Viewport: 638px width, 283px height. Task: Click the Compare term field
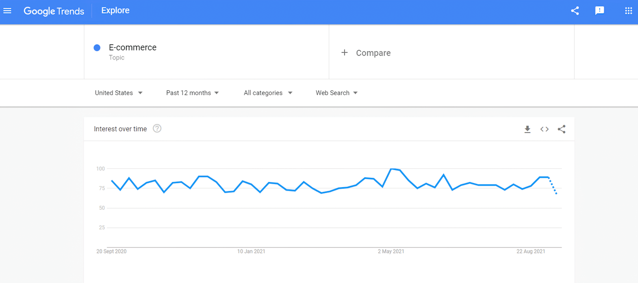tap(373, 53)
